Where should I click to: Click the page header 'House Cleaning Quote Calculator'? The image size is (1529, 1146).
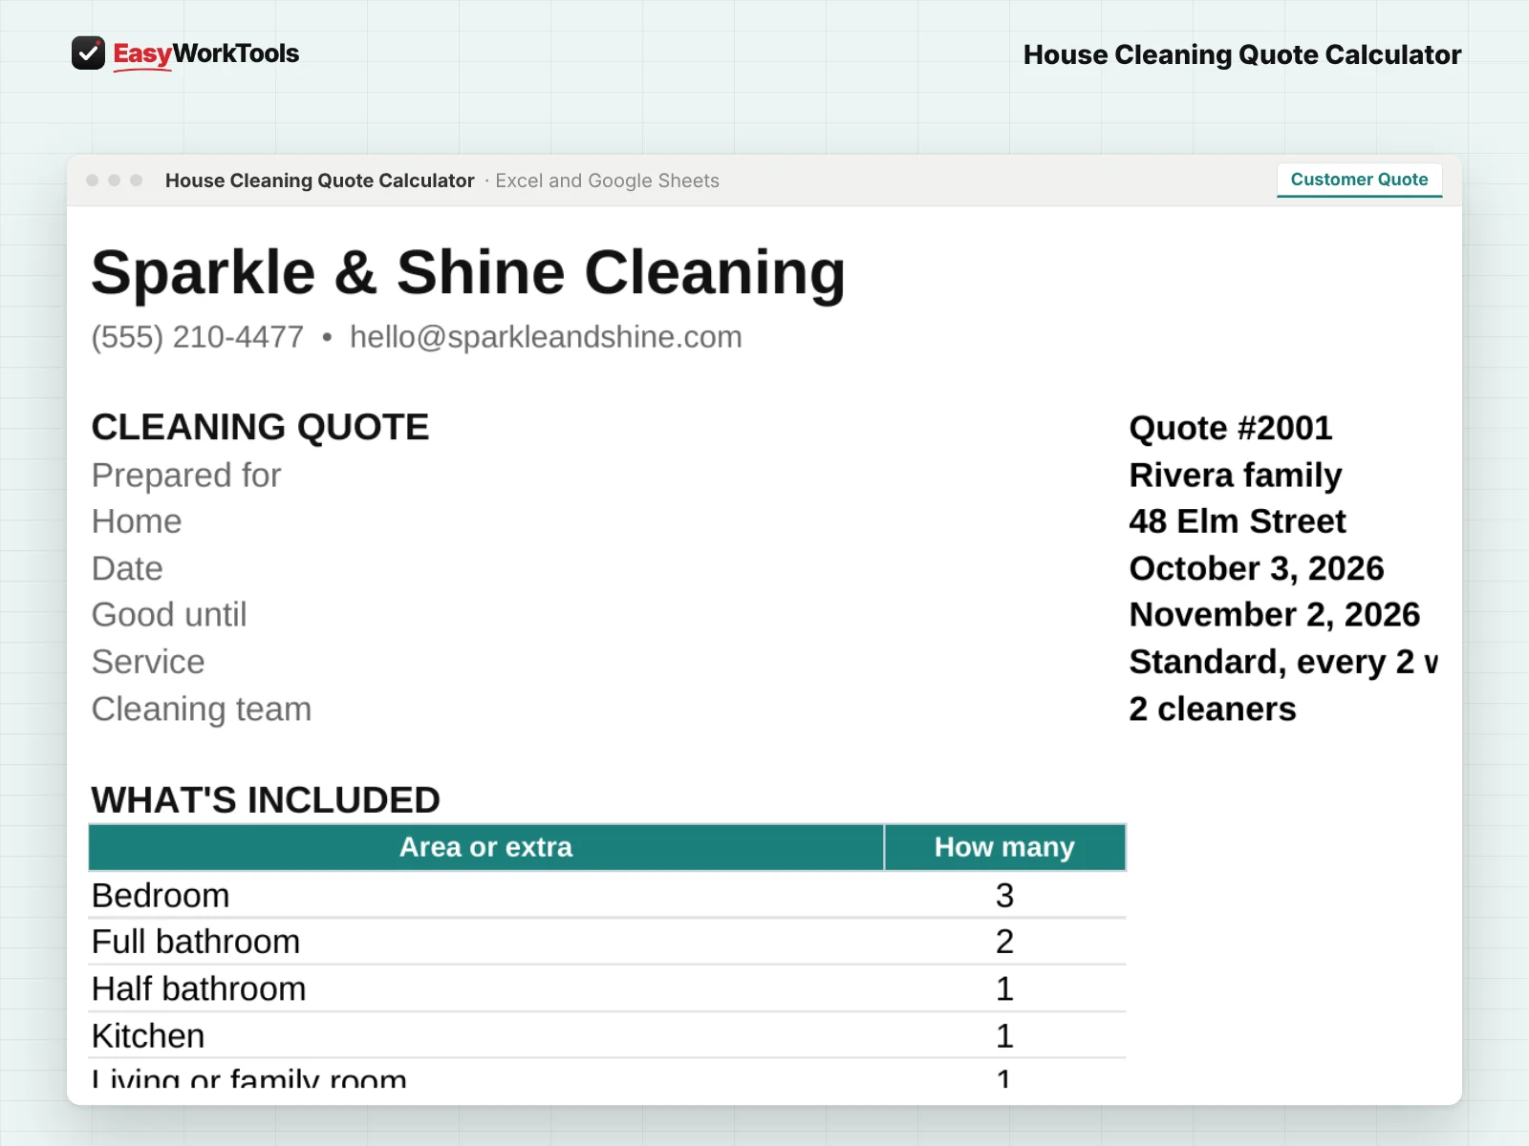click(x=1242, y=54)
